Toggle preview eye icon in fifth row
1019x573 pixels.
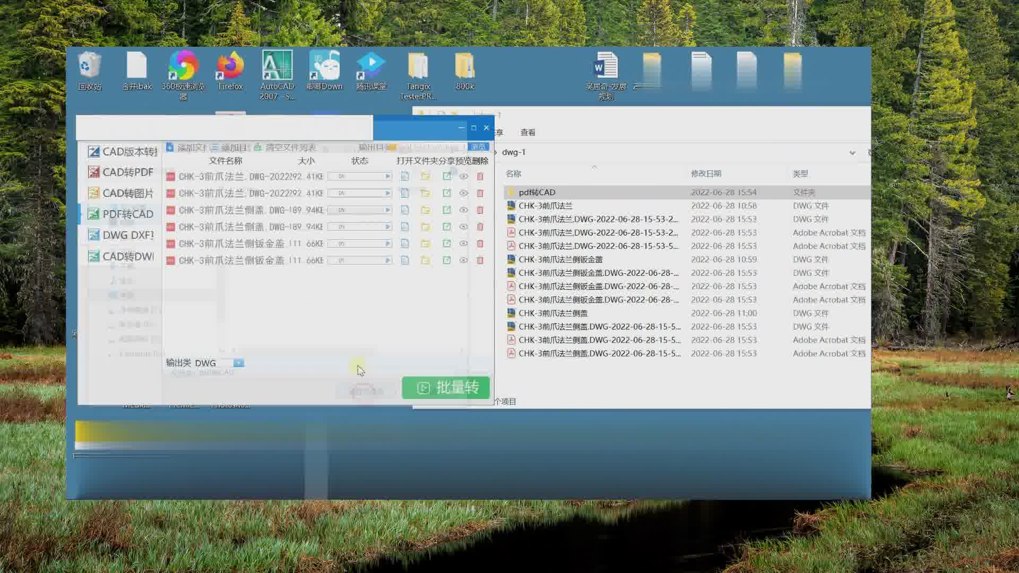[x=463, y=244]
